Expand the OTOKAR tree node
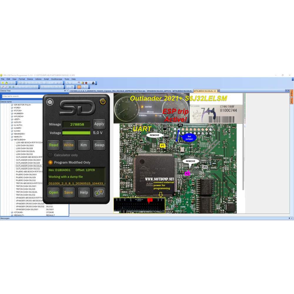This screenshot has height=294, width=294. pos(12,213)
